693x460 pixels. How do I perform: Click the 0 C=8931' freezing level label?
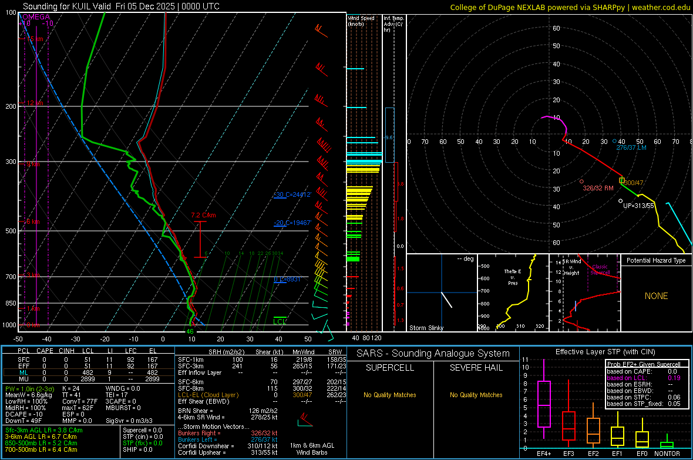287,279
